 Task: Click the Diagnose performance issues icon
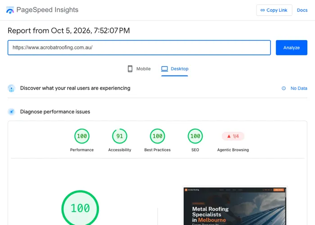click(x=11, y=112)
